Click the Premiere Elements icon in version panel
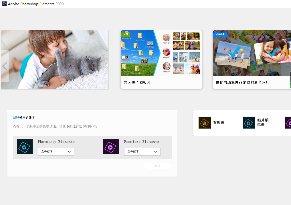 [x=111, y=147]
